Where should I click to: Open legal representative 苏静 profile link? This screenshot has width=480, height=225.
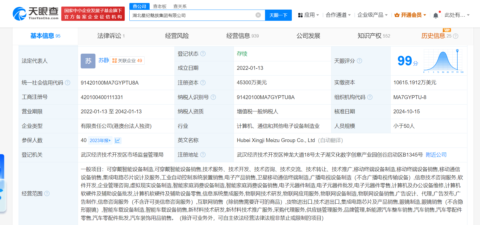click(104, 60)
